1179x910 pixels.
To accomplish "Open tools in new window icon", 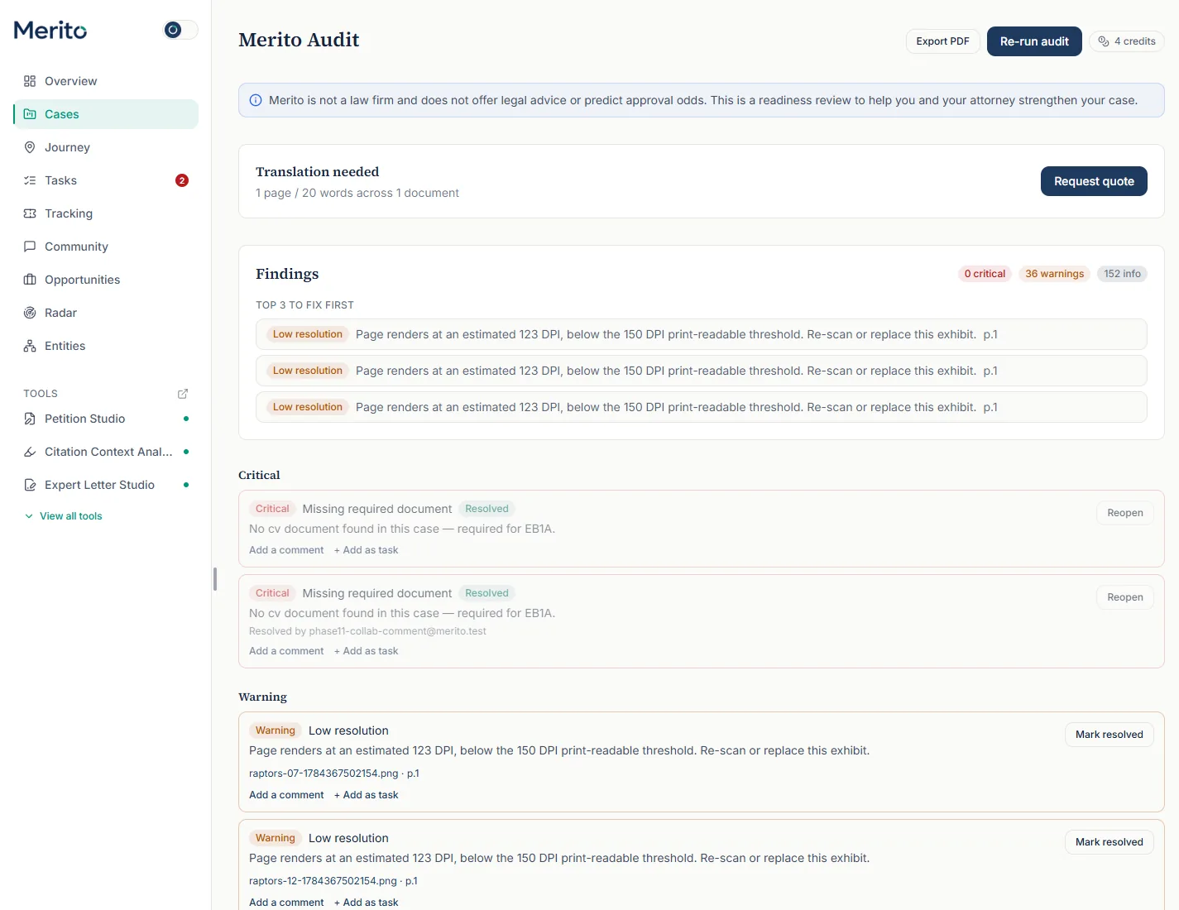I will (183, 394).
